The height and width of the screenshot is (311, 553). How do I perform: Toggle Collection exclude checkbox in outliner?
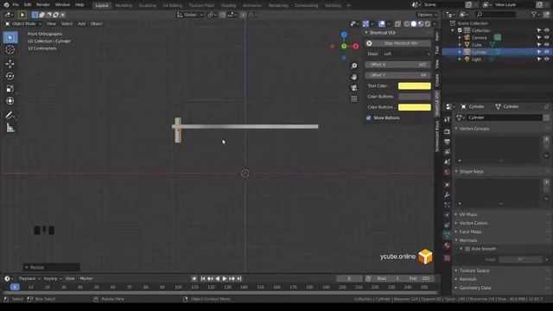tap(460, 30)
